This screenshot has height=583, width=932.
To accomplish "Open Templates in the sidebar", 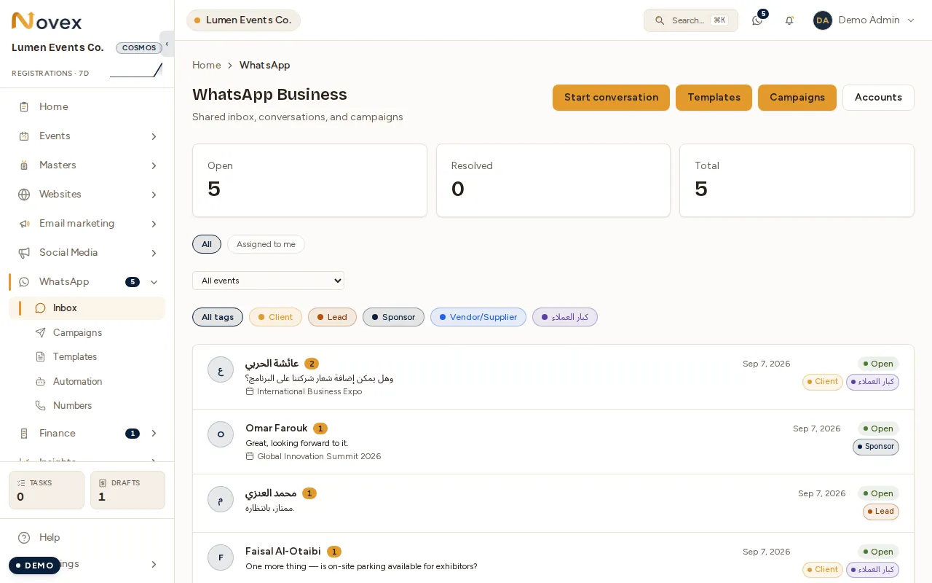I will click(x=87, y=357).
